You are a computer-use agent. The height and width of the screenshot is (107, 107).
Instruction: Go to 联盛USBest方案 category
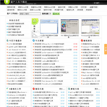(x=36, y=7)
